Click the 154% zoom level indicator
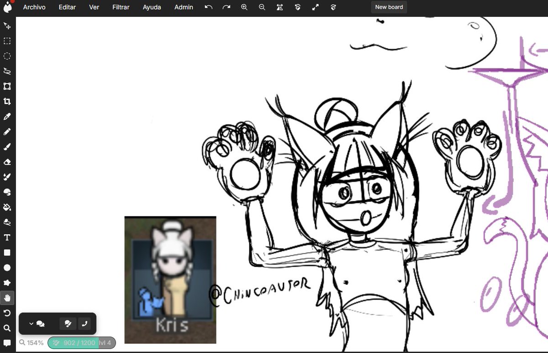 32,342
